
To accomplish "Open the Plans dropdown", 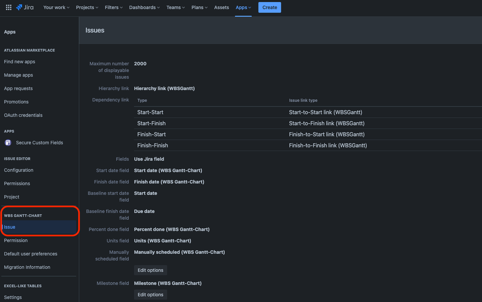I will point(199,7).
